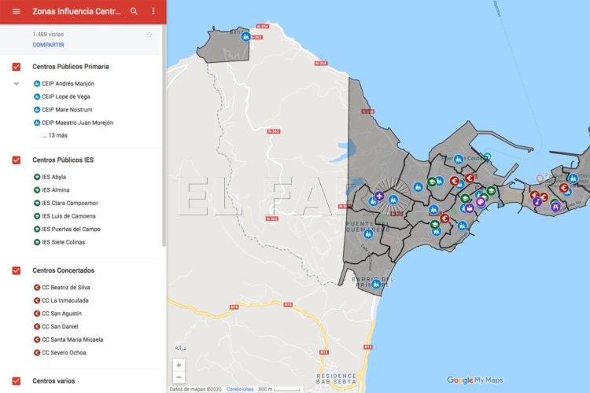This screenshot has width=590, height=393.
Task: Click the blue marker at Barrio del Príncipe
Action: click(376, 284)
